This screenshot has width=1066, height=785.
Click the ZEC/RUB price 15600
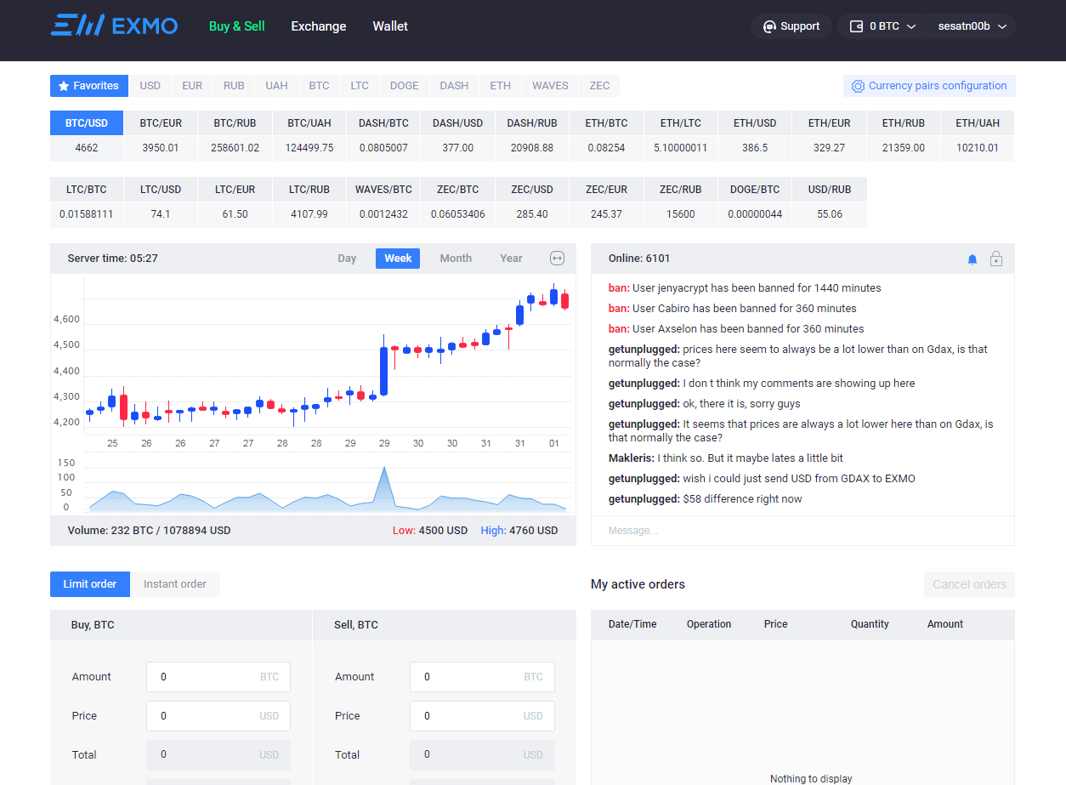coord(680,214)
